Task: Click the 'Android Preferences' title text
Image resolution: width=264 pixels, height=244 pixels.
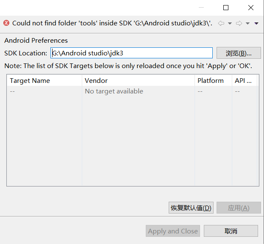Action: [36, 41]
